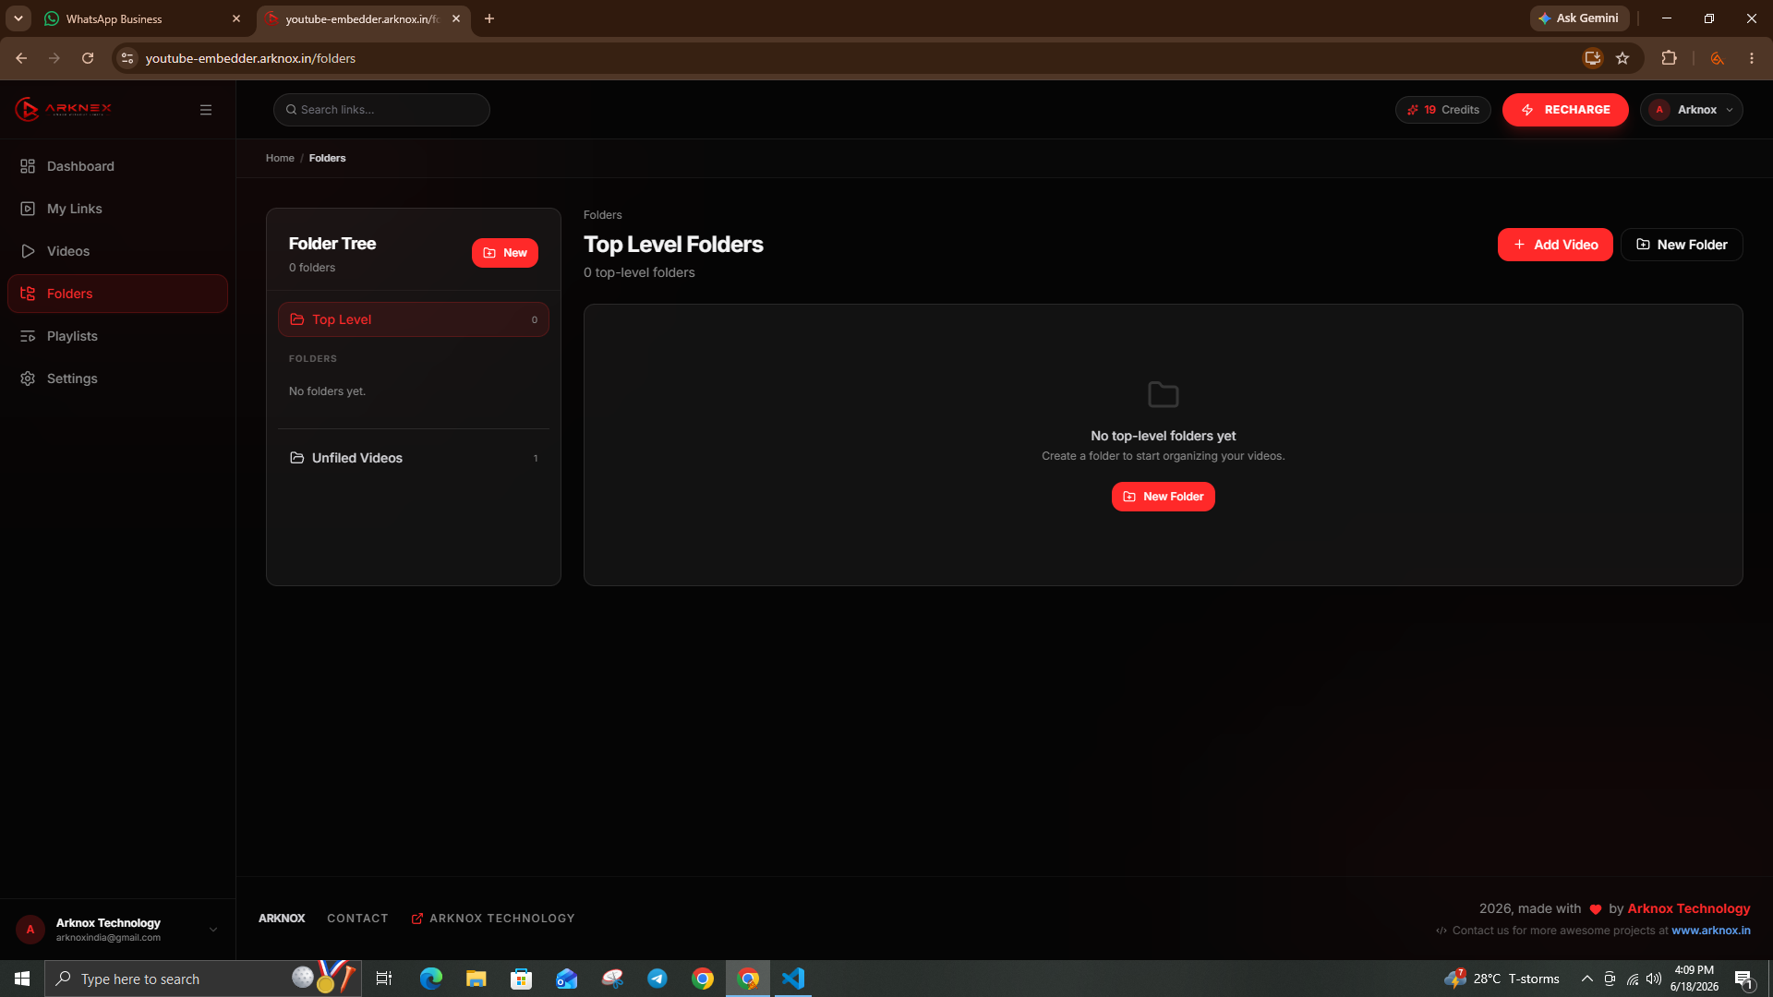This screenshot has height=997, width=1773.
Task: Click the Arknox Technology avatar in sidebar
Action: point(30,930)
